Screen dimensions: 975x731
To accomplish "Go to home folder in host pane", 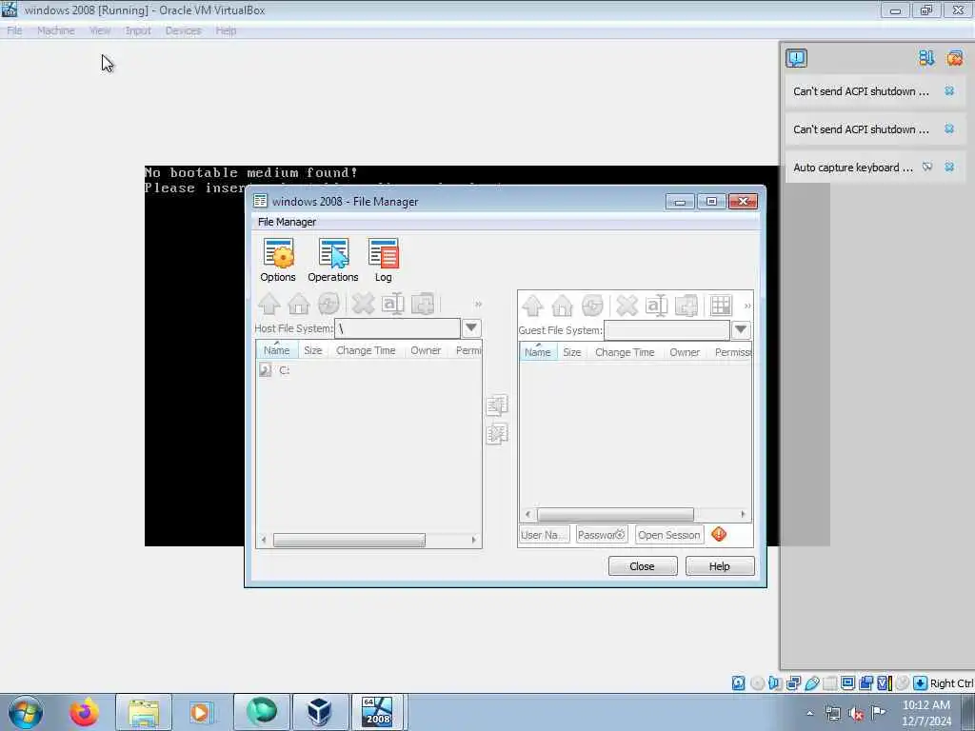I will click(298, 304).
